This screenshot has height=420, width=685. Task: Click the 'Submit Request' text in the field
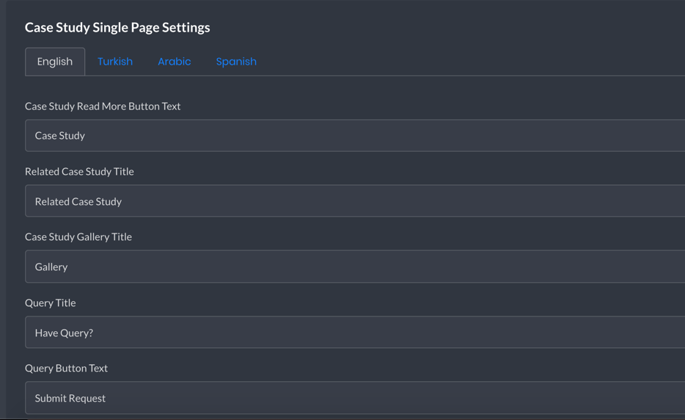pyautogui.click(x=70, y=398)
